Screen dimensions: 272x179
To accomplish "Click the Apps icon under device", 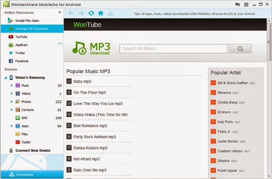I will [x=18, y=126].
